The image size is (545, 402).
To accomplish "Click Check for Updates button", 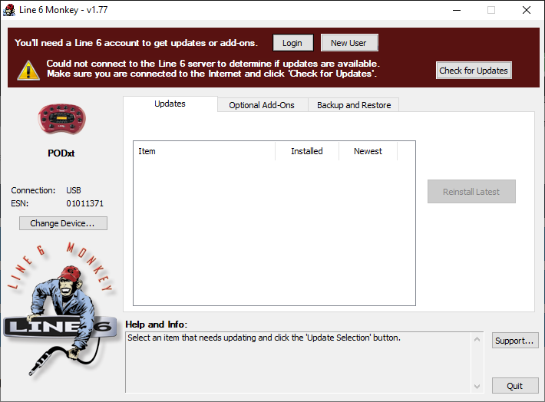I will coord(473,71).
